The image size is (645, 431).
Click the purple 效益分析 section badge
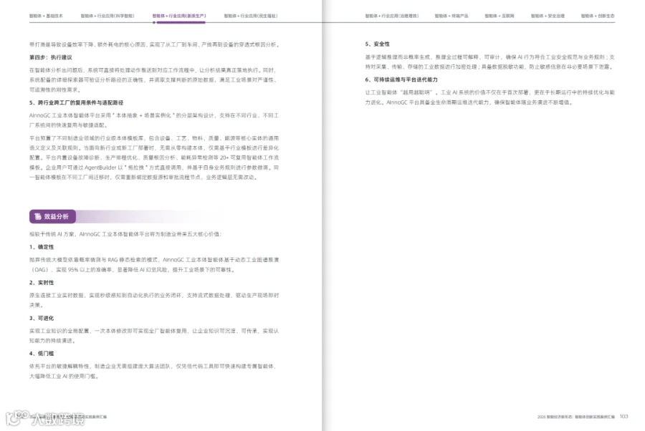tap(52, 216)
